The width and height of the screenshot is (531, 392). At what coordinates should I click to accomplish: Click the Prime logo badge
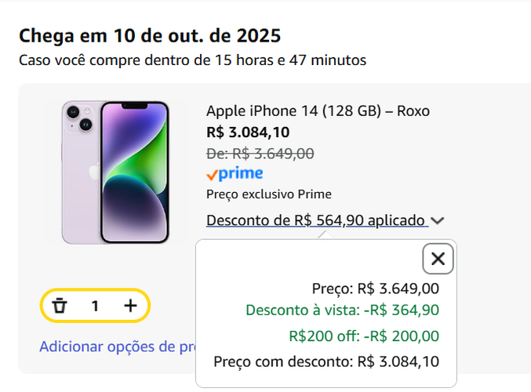(x=235, y=174)
